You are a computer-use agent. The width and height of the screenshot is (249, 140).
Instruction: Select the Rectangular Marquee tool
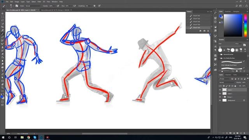pyautogui.click(x=2, y=17)
